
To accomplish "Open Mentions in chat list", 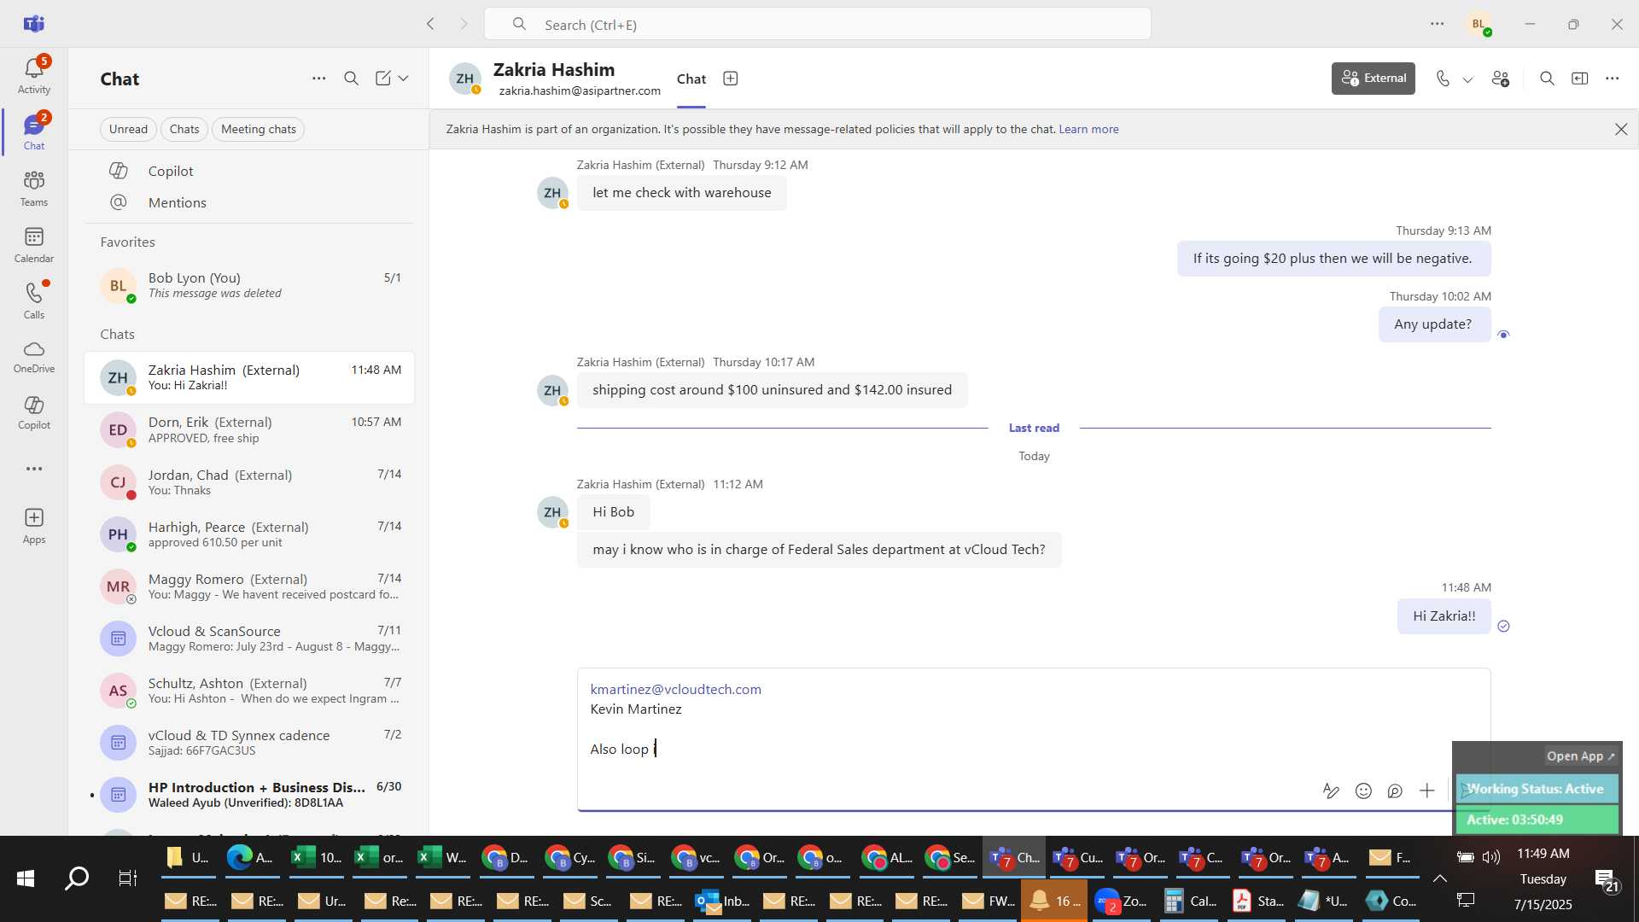I will tap(249, 202).
